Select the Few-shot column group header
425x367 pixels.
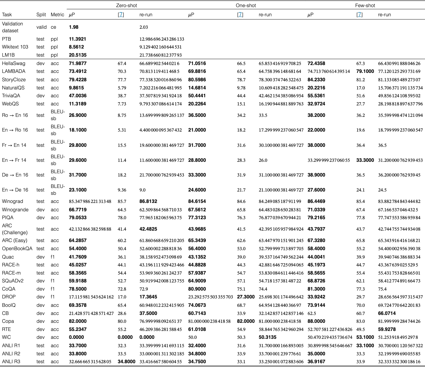click(x=365, y=5)
